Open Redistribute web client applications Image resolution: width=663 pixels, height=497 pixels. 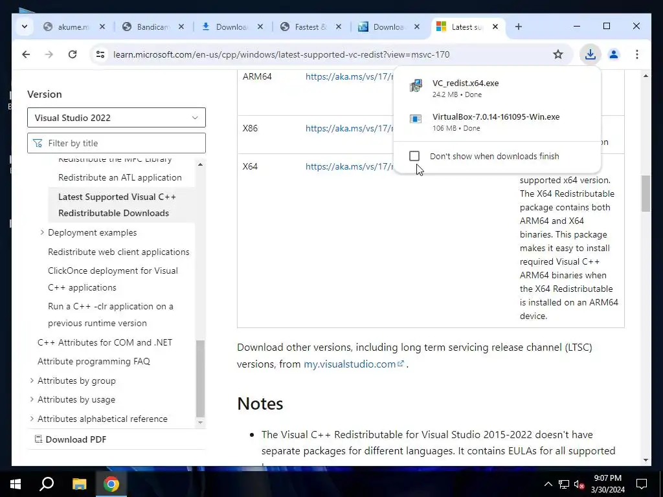click(118, 252)
